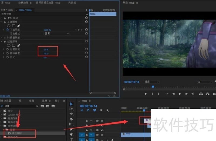Reset the 过渡完成 parameter
The height and width of the screenshot is (141, 216).
[86, 49]
